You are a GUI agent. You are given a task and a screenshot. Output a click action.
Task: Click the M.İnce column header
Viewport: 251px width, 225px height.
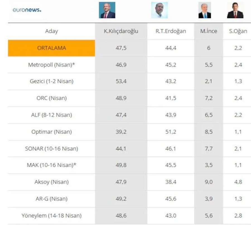[209, 31]
